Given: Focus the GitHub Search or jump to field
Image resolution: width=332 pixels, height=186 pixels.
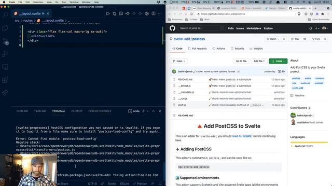Looking at the screenshot, I should (201, 28).
